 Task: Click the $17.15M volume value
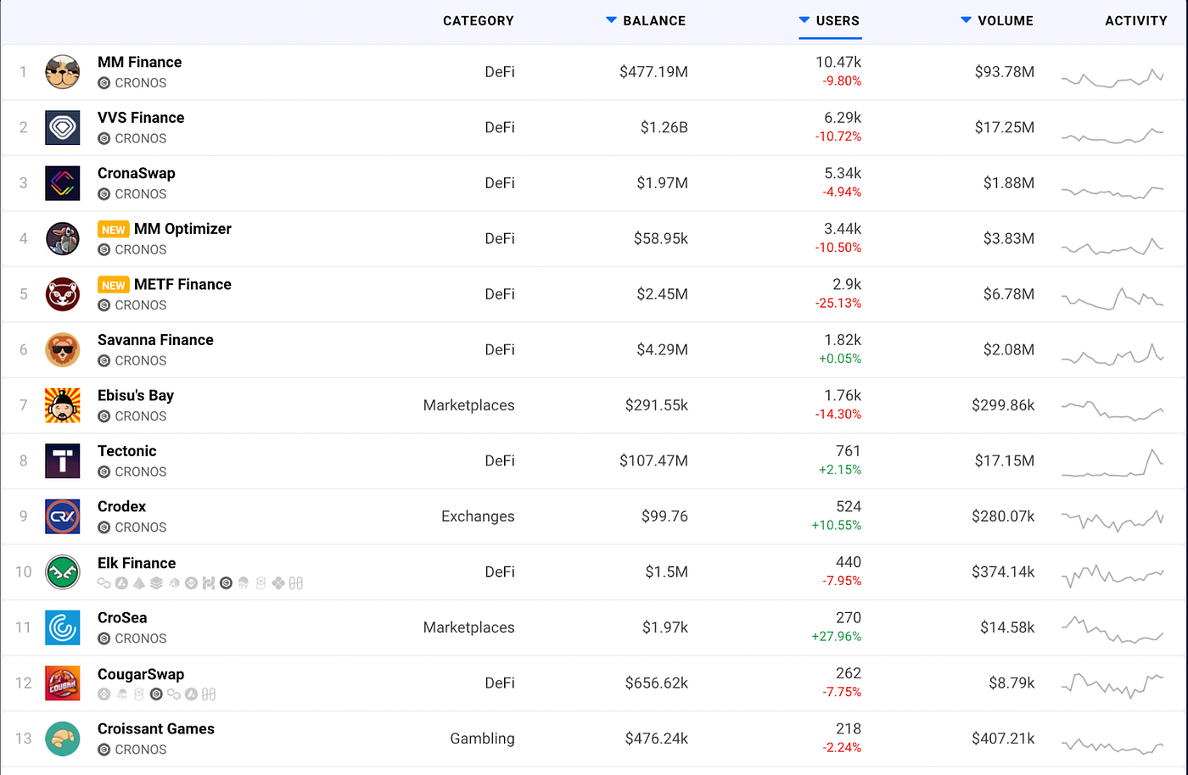click(1005, 461)
